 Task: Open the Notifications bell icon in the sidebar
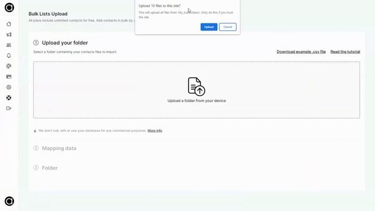9,56
